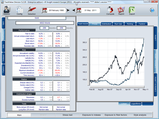
Task: Generate a Report via PDF icon
Action: tap(121, 10)
